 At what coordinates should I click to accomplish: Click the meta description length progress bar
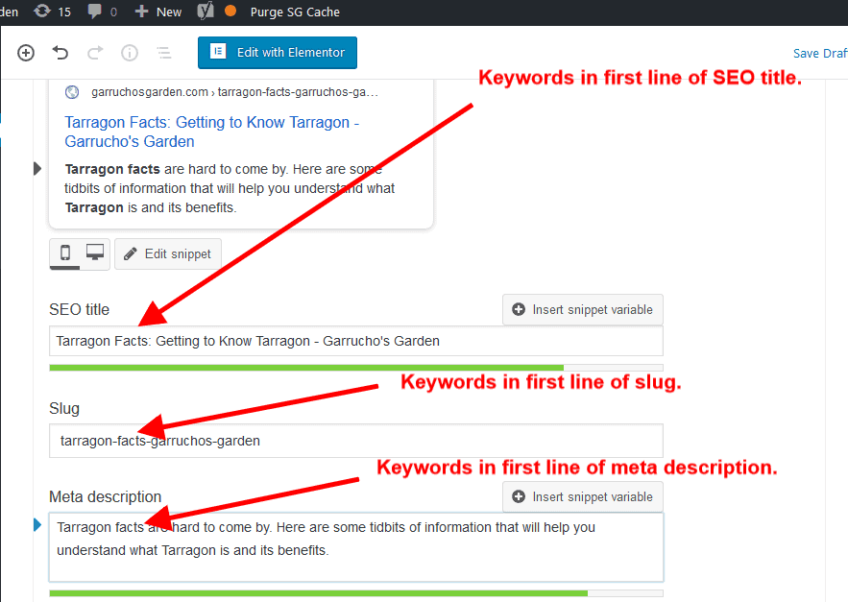click(356, 593)
